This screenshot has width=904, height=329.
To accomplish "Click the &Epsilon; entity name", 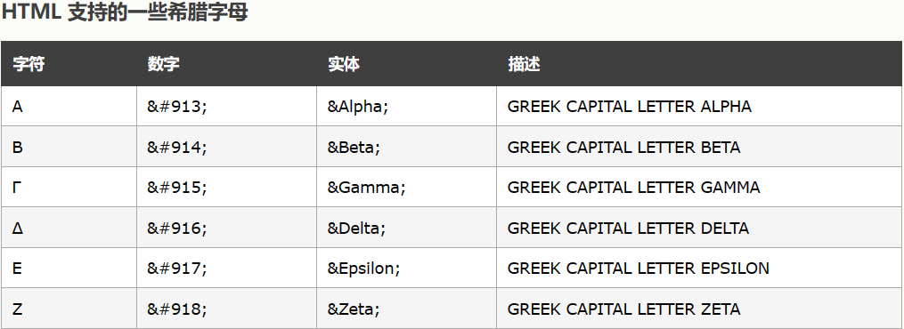I will [363, 269].
